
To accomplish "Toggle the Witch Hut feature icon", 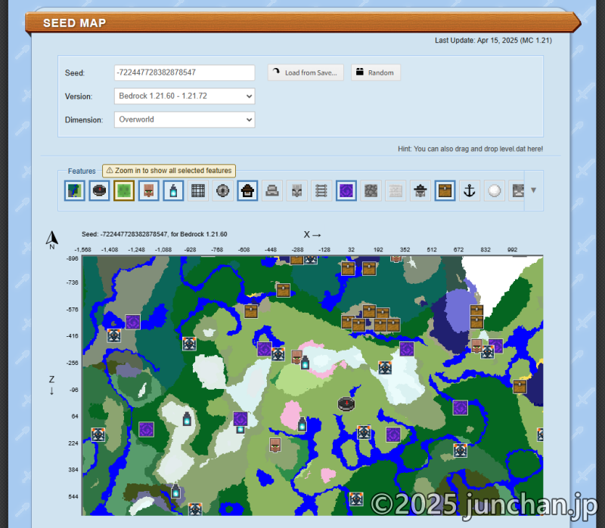I will click(x=247, y=190).
